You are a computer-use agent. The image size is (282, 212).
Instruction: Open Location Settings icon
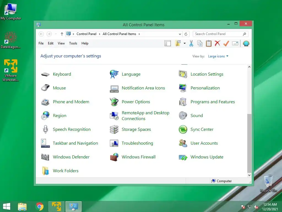pyautogui.click(x=183, y=74)
